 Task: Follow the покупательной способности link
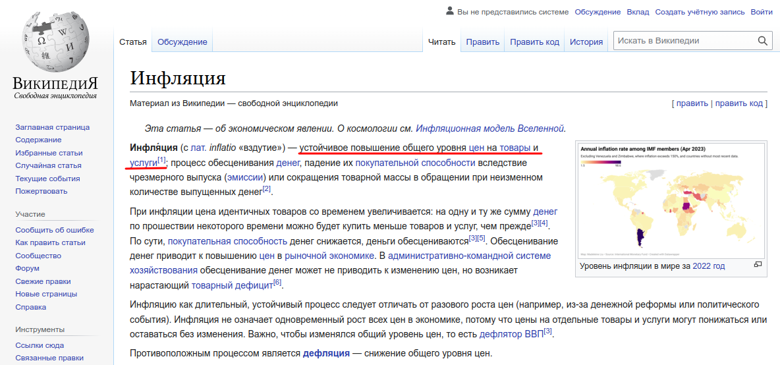[x=416, y=163]
